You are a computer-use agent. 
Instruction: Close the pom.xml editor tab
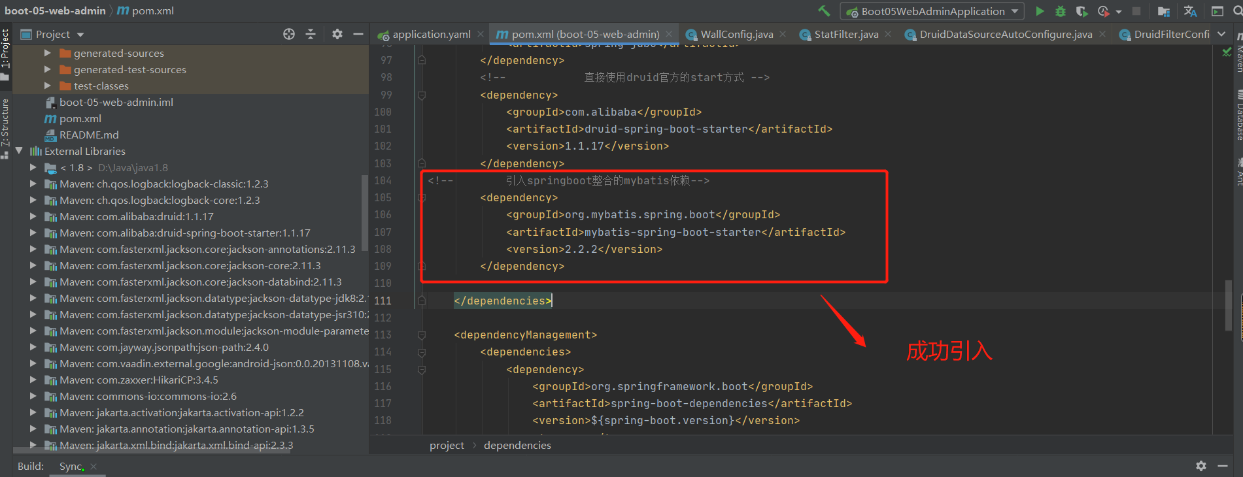pyautogui.click(x=669, y=34)
